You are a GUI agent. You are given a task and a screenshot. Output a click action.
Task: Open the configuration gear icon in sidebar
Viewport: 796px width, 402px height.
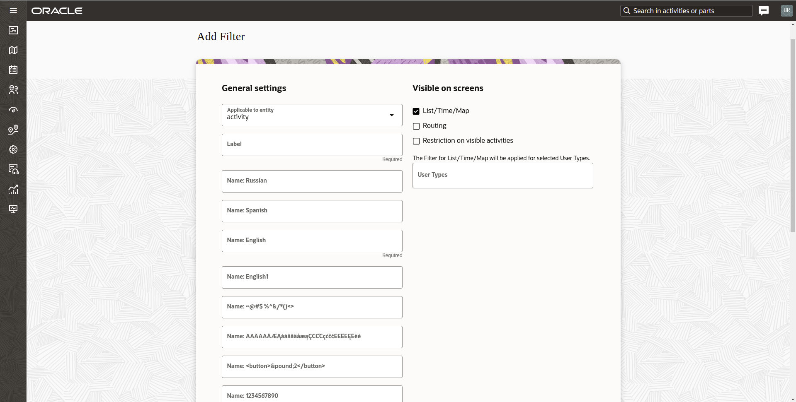(x=13, y=149)
